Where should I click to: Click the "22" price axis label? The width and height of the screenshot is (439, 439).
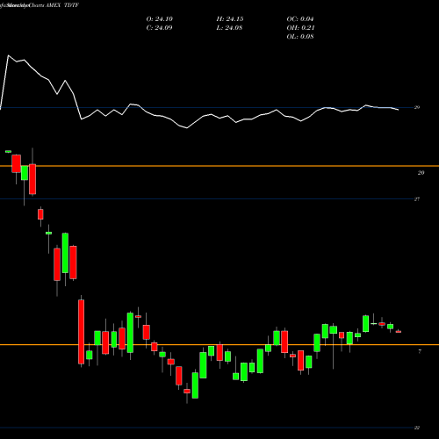417,428
